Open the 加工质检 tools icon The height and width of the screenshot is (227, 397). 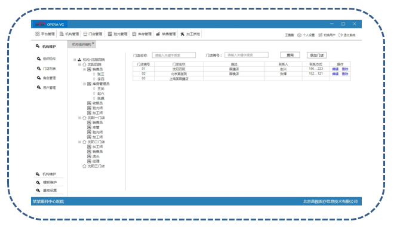pos(182,34)
